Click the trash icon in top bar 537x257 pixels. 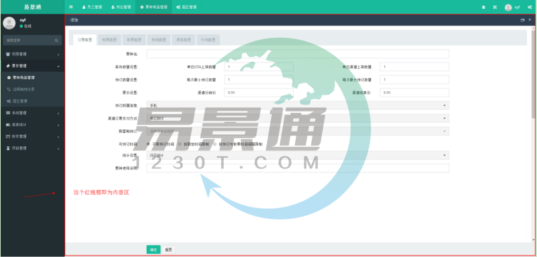click(x=484, y=7)
